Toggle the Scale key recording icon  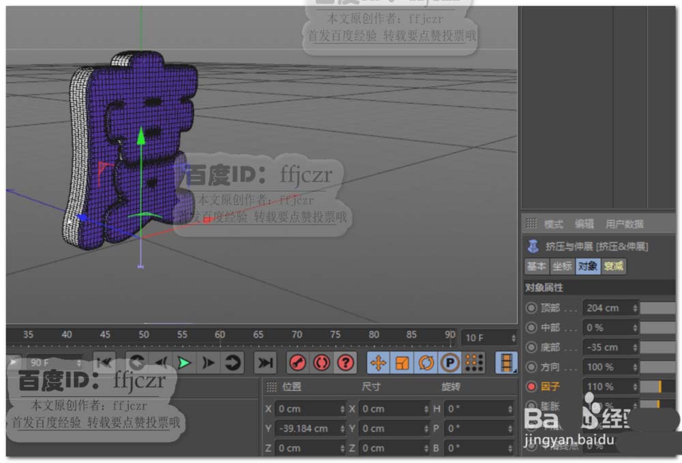(x=402, y=363)
